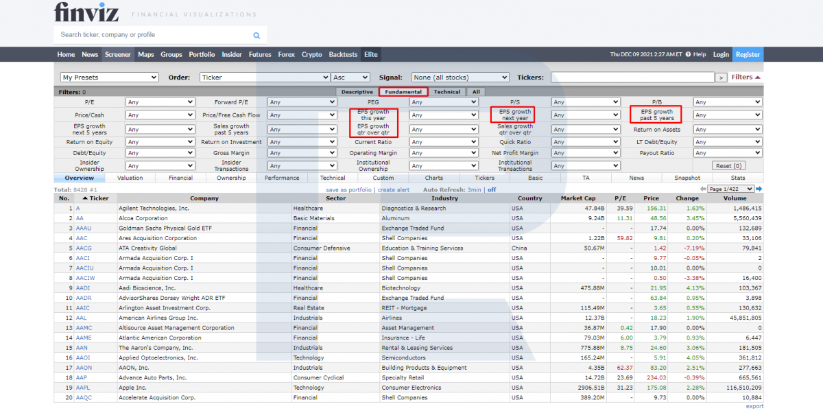
Task: Open the EPS growth this year dropdown
Action: [x=444, y=115]
